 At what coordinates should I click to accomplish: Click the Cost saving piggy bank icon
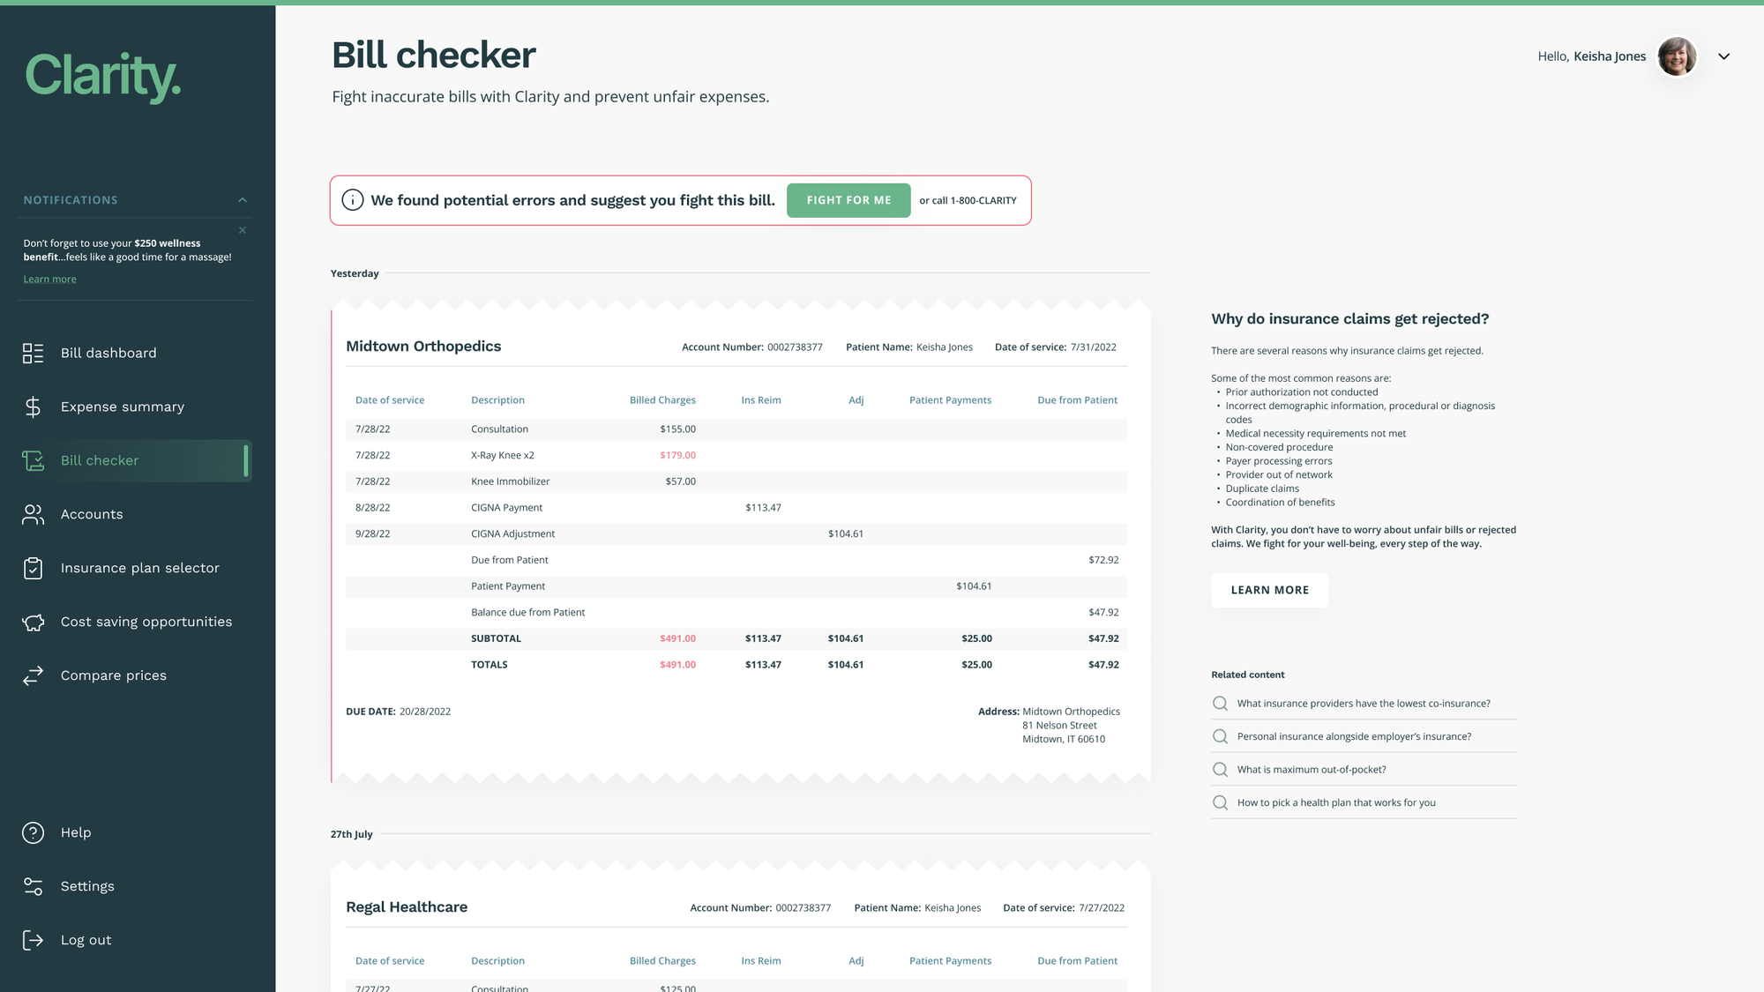[x=33, y=622]
